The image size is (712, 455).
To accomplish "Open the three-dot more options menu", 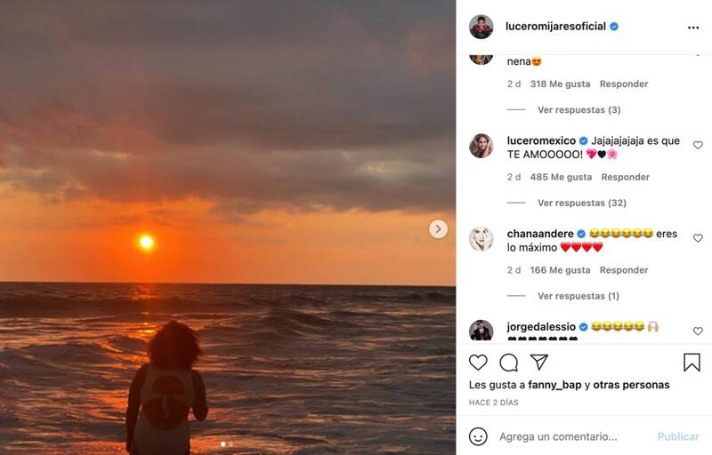I will (x=693, y=28).
